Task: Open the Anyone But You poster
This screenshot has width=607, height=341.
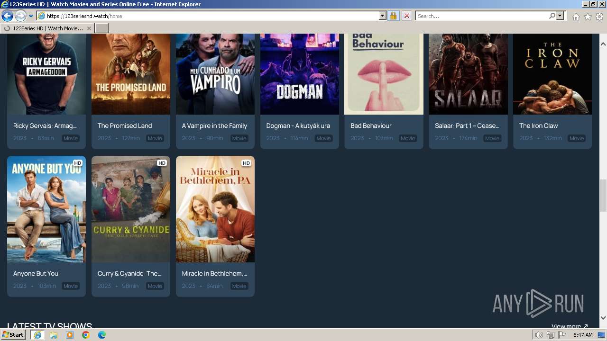Action: click(x=46, y=209)
